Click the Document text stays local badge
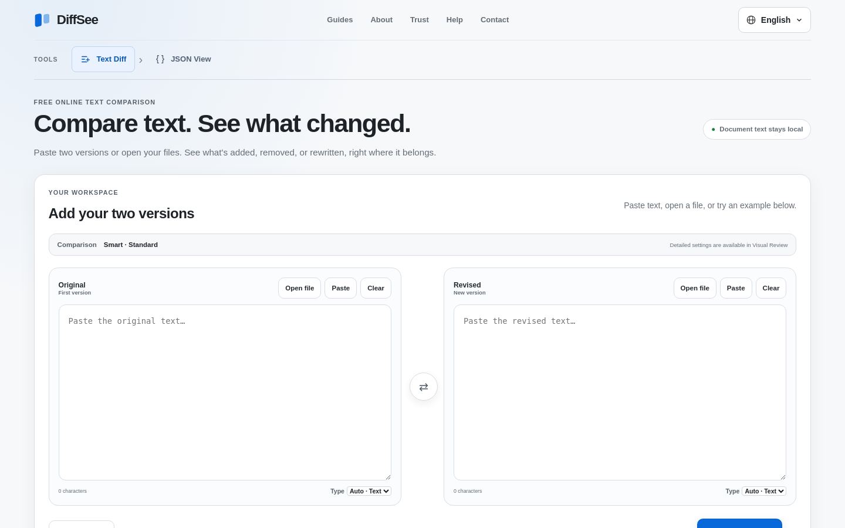This screenshot has width=845, height=528. click(757, 130)
